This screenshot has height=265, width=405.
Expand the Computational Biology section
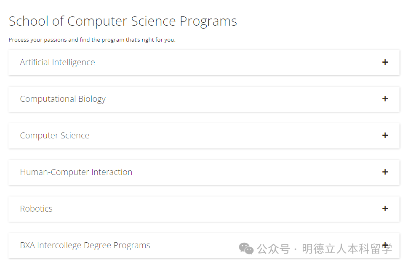tap(204, 99)
